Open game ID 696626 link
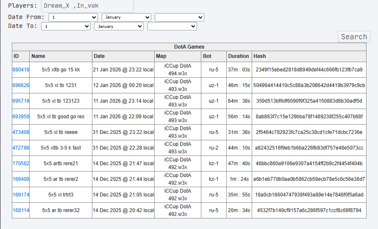 click(x=21, y=85)
